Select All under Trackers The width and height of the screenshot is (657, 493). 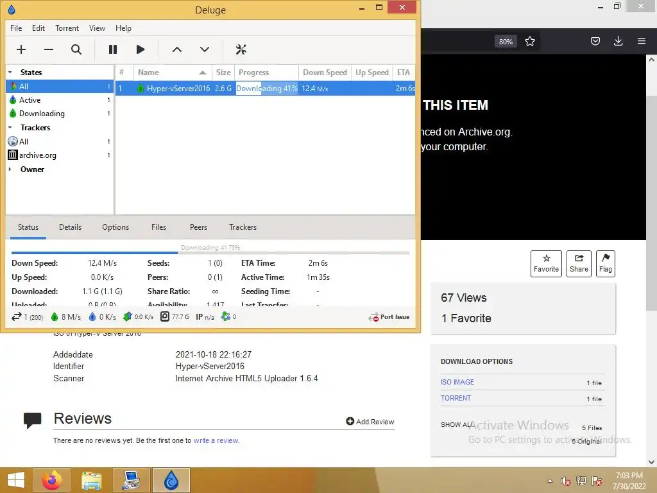[x=60, y=141]
